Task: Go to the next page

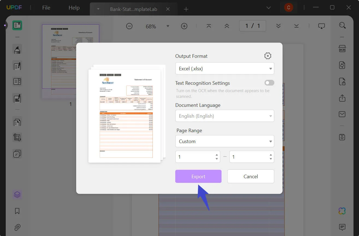Action: point(278,26)
